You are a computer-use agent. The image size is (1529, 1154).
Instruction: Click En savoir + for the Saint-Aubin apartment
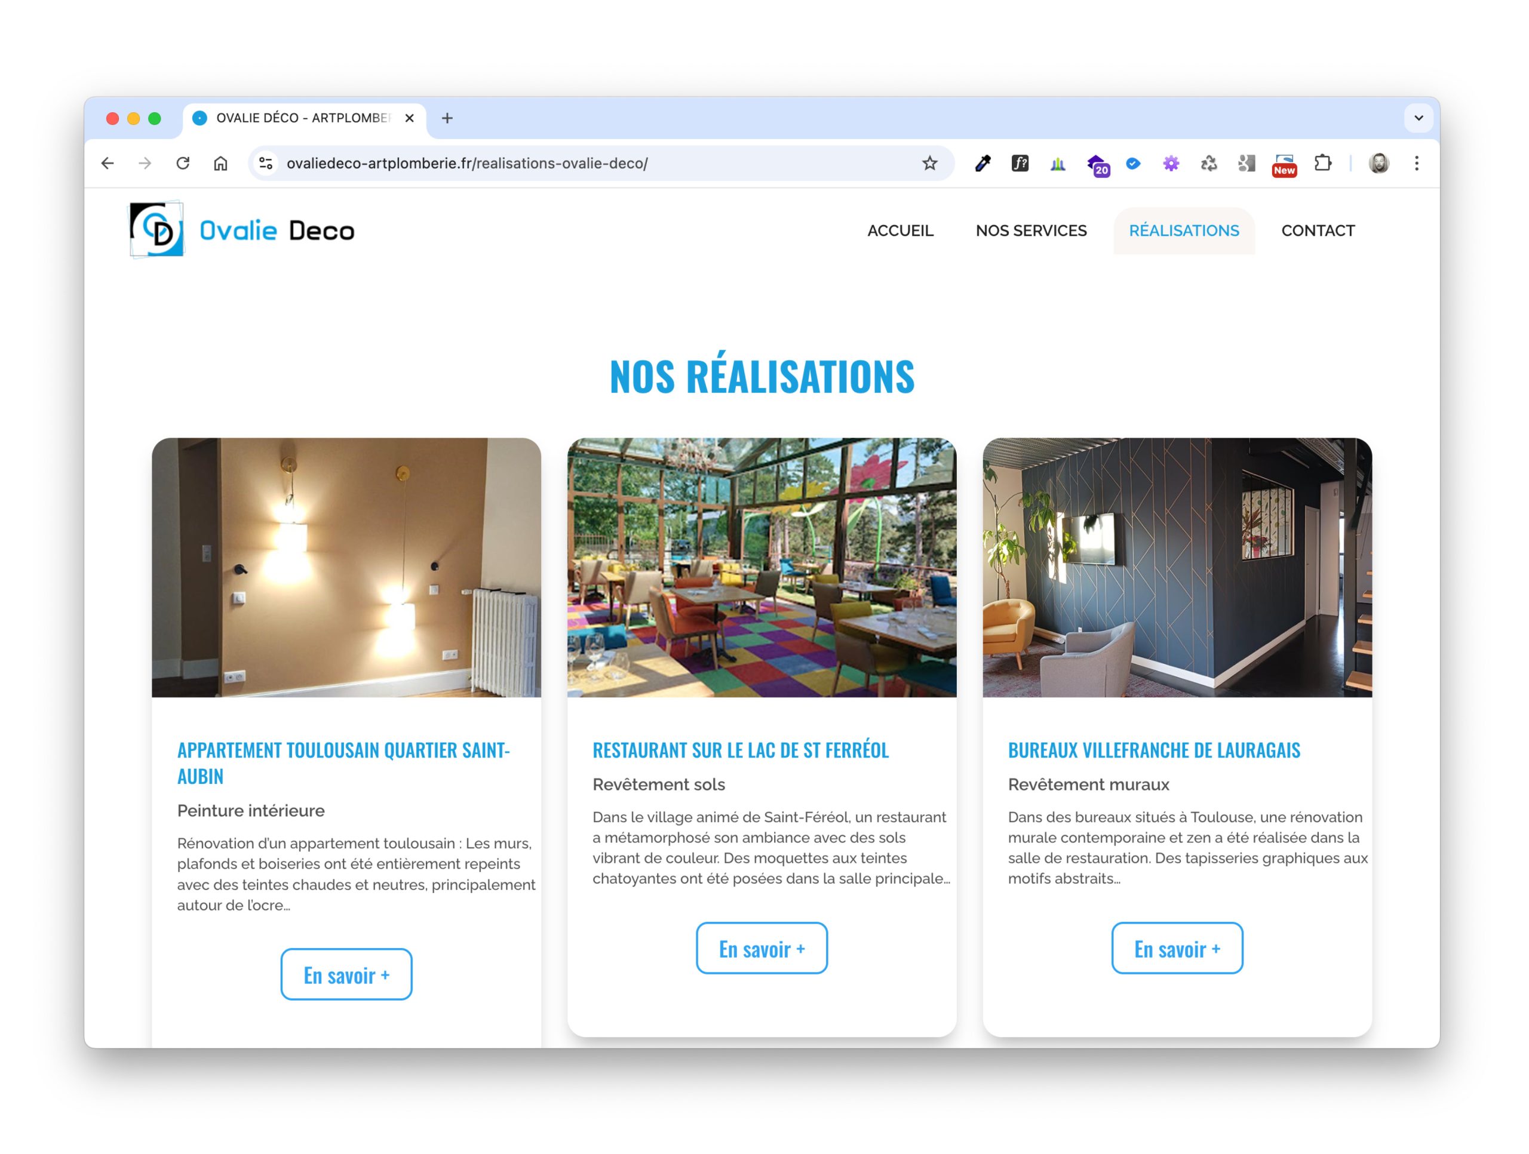click(x=346, y=974)
